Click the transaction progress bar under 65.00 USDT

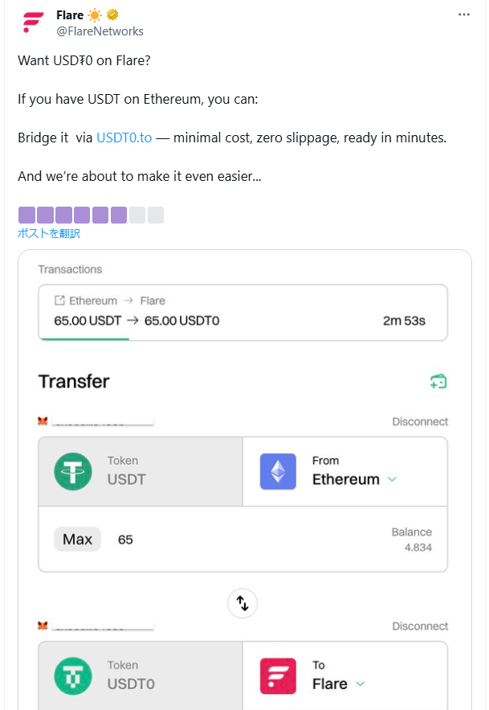[x=84, y=339]
